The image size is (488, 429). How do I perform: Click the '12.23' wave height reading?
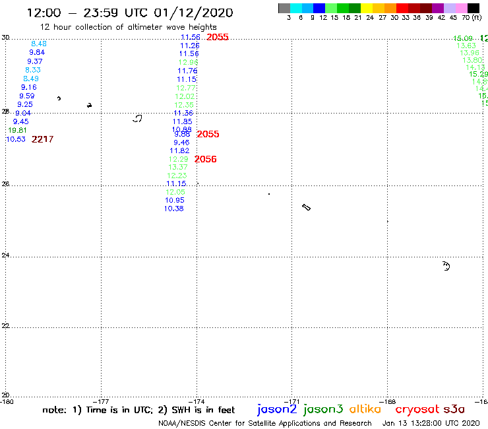point(177,176)
